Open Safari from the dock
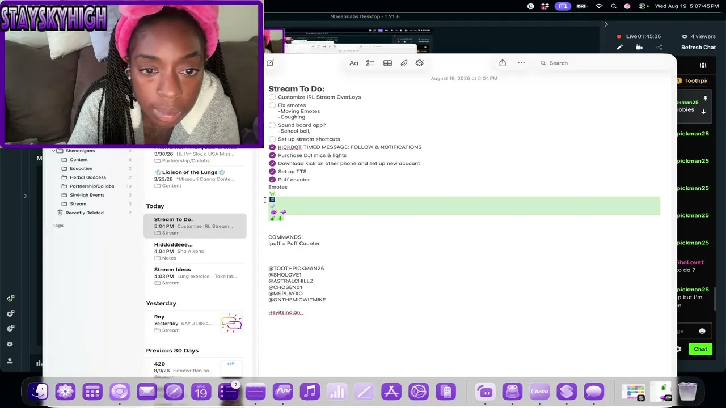726x408 pixels. 174,391
